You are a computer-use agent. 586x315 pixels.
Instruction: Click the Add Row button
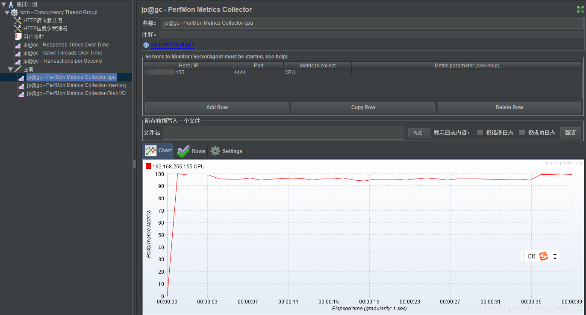(x=217, y=107)
